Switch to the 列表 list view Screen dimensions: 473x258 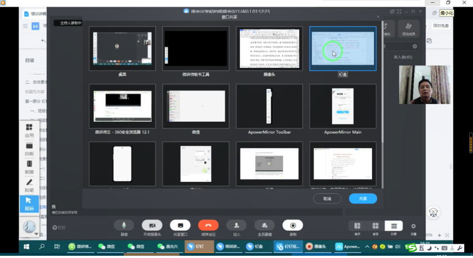tap(394, 226)
